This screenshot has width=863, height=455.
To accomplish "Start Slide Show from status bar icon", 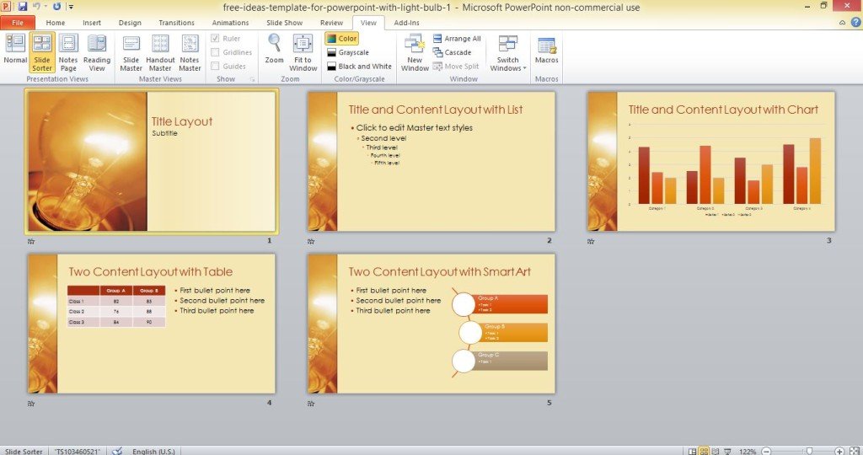I will tap(727, 451).
